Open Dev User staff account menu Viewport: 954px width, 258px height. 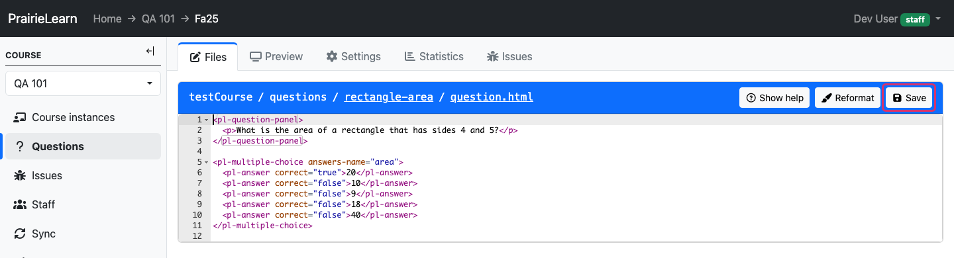(898, 19)
